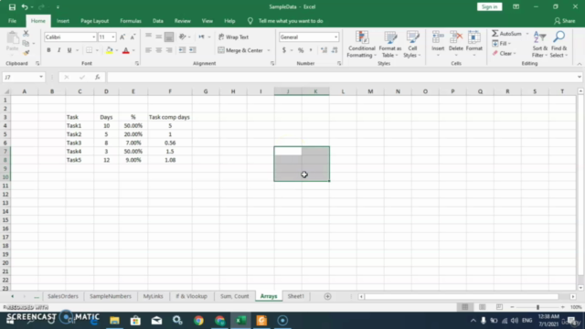Toggle Bold formatting
The height and width of the screenshot is (329, 585).
48,50
